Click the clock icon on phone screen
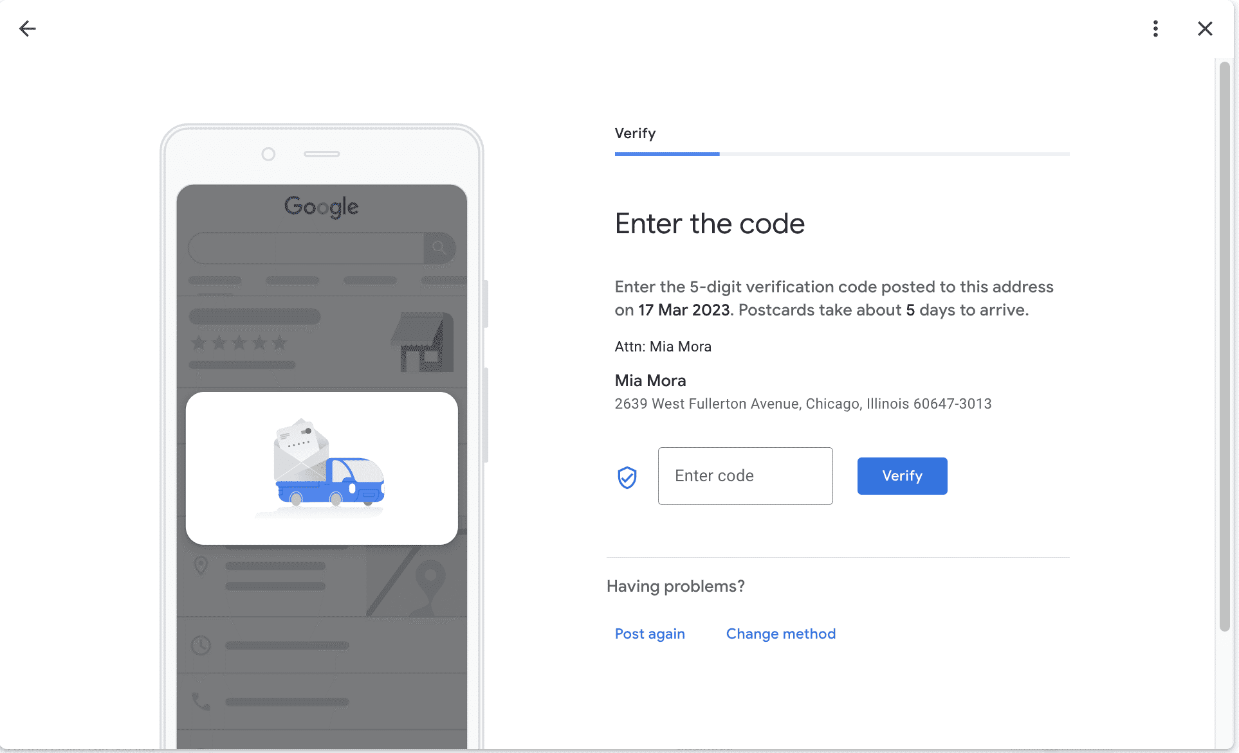 [201, 642]
